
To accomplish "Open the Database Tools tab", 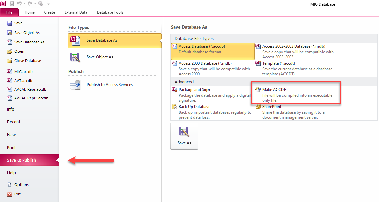I will pyautogui.click(x=110, y=12).
